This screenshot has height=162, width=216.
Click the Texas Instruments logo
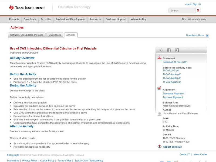point(27,8)
